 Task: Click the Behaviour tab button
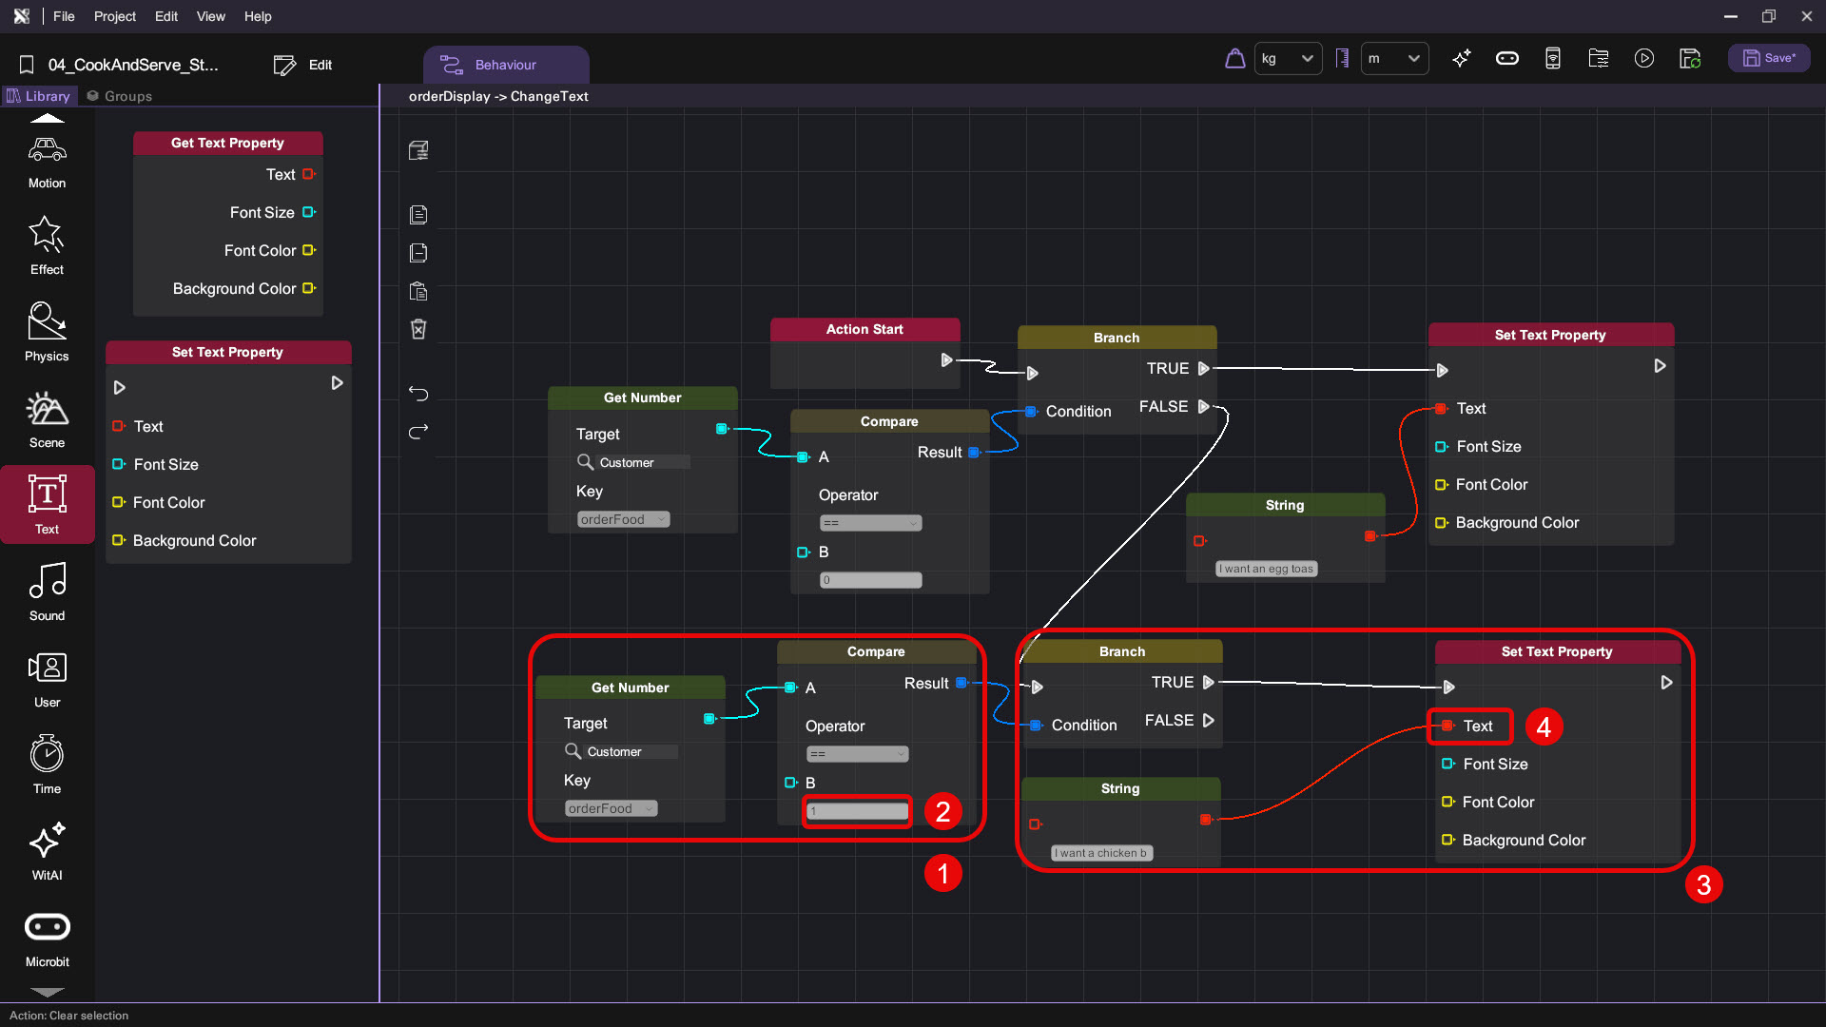505,65
